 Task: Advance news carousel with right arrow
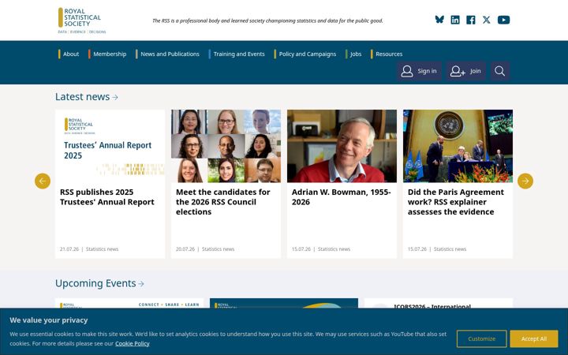pyautogui.click(x=525, y=181)
